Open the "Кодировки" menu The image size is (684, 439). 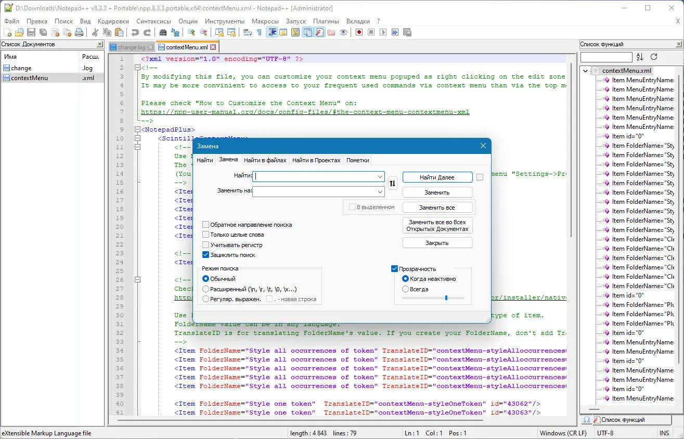tap(113, 21)
